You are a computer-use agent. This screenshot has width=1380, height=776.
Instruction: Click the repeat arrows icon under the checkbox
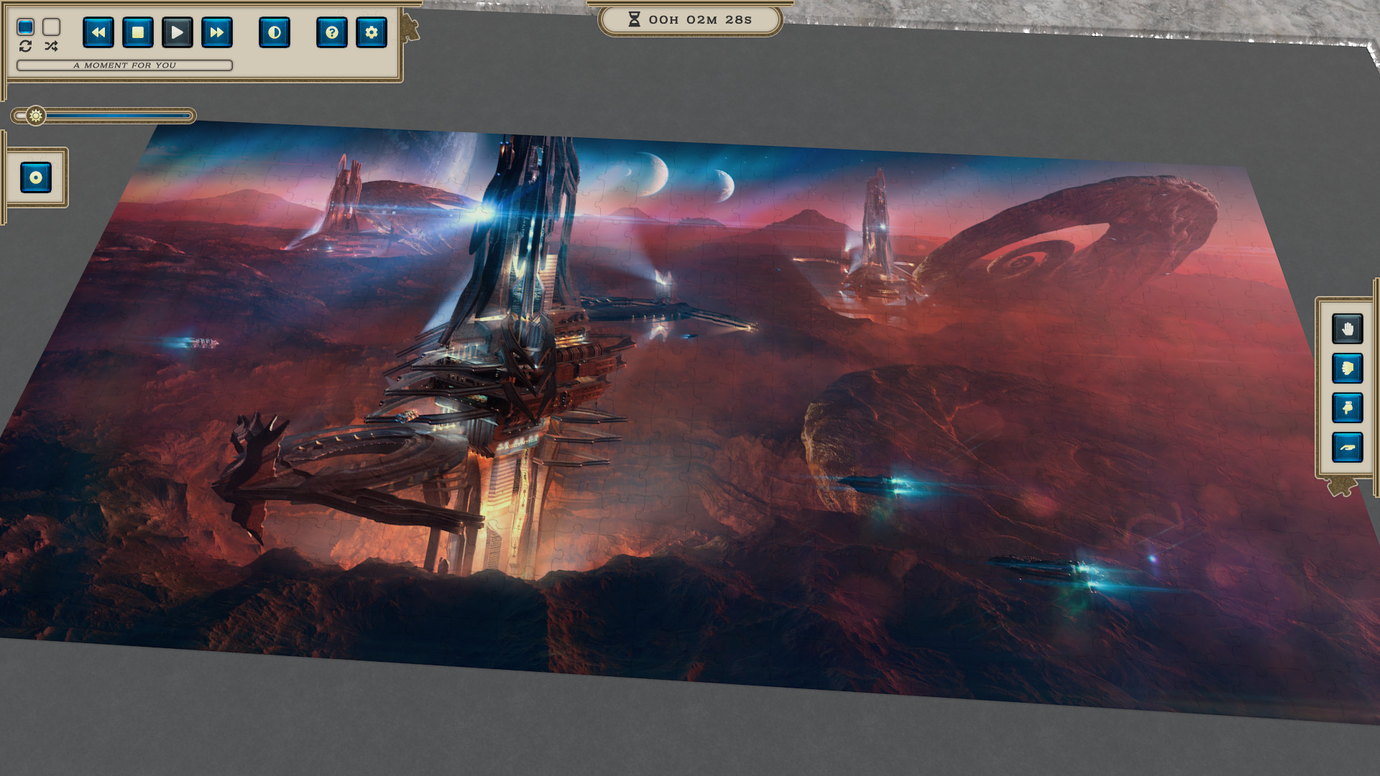point(27,47)
